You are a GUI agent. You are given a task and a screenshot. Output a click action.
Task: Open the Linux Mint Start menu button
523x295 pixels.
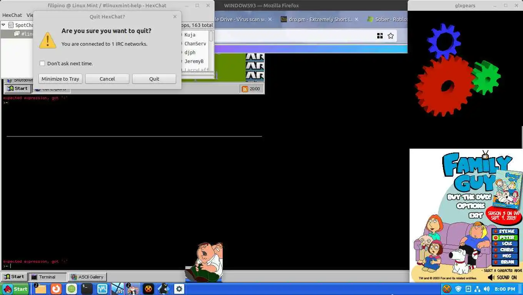click(15, 289)
